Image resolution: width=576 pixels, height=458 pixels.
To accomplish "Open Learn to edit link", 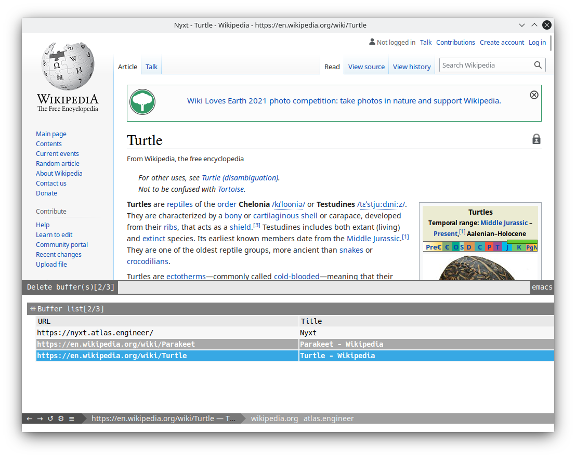I will click(x=54, y=234).
